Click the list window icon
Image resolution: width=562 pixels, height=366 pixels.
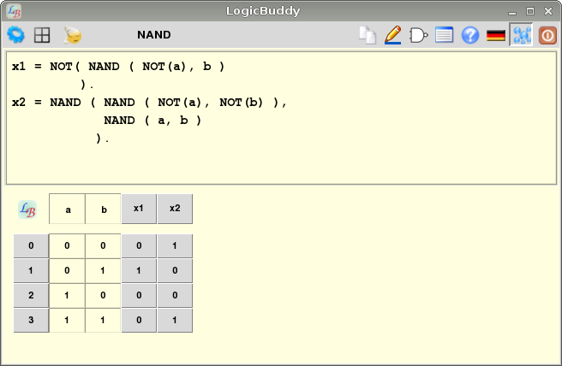[444, 35]
